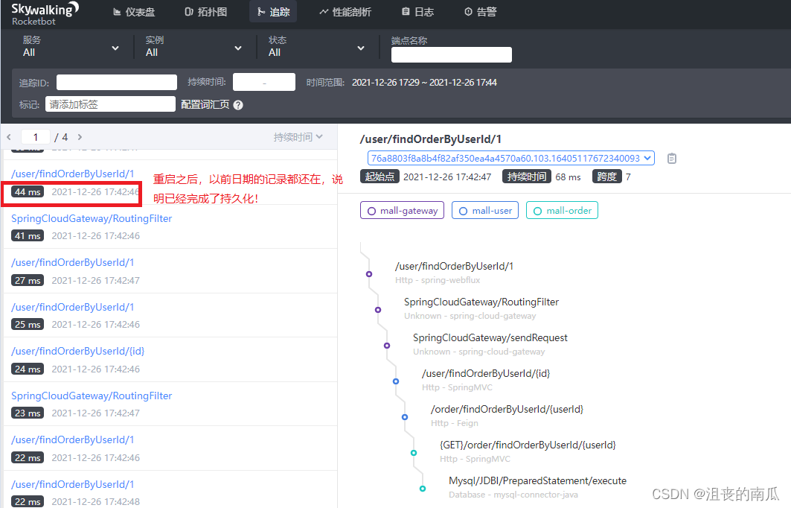
Task: Select the Feign /order/findOrderByUserId/{userId} span node circle
Action: 405,417
